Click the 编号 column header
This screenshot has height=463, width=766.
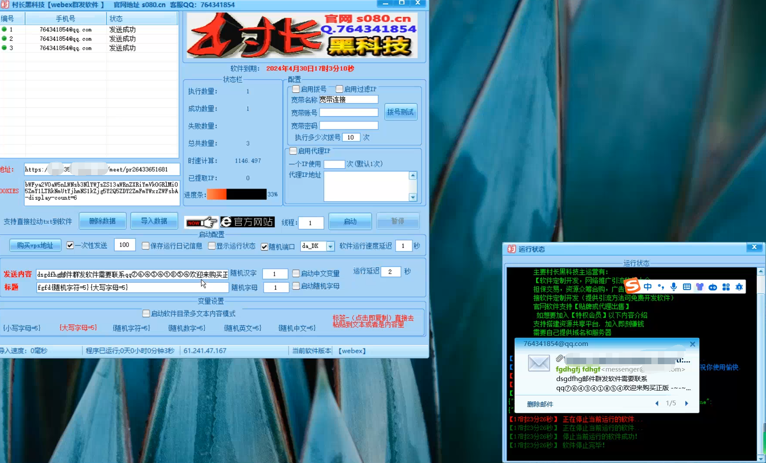click(x=12, y=19)
